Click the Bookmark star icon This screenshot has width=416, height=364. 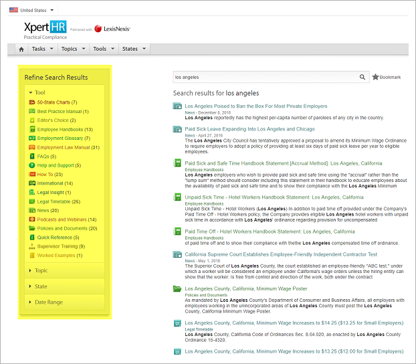click(375, 77)
